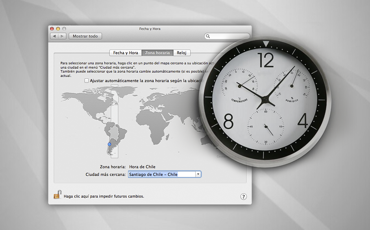
Task: Minimize the window with the yellow button
Action: click(x=58, y=29)
